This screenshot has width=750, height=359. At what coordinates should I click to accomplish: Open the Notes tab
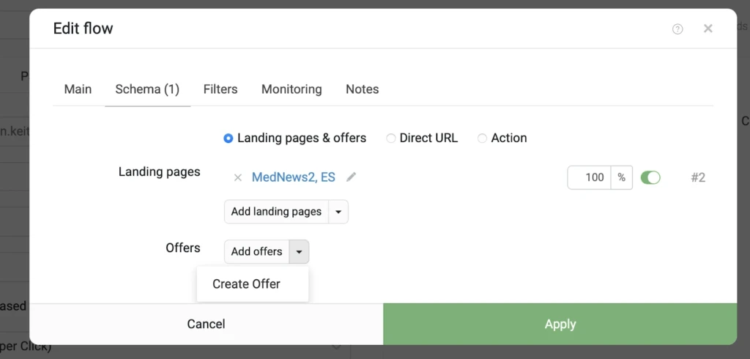(362, 89)
